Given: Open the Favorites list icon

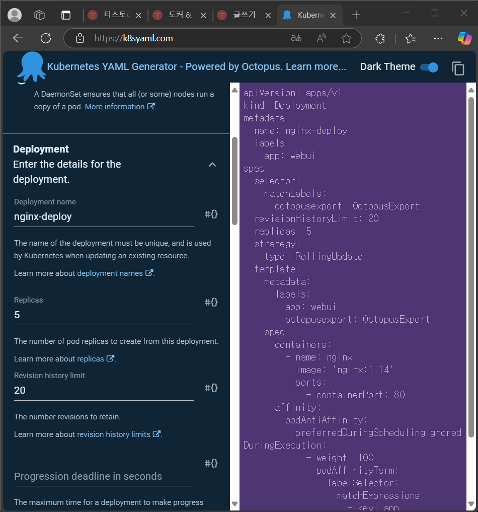Looking at the screenshot, I should point(411,39).
